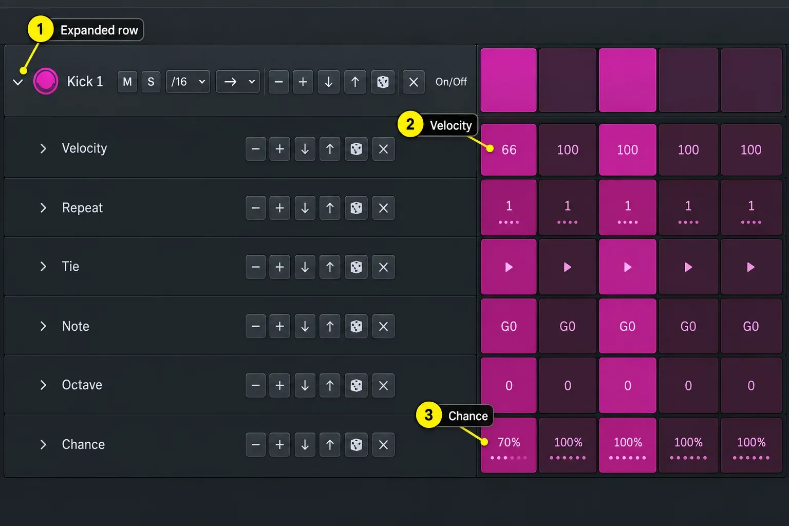Click the first step's Repeat cell
This screenshot has width=789, height=526.
509,208
